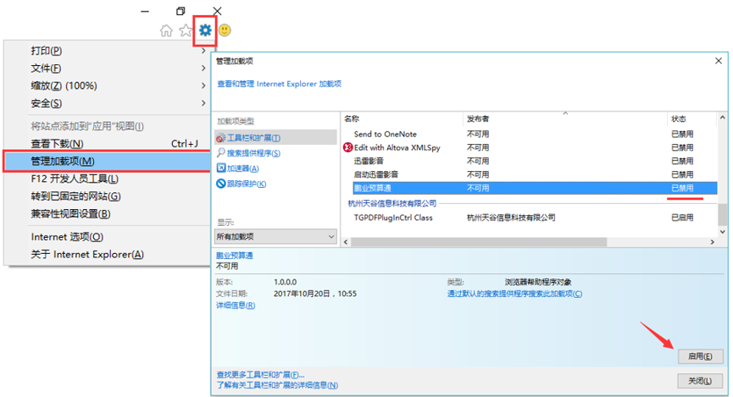Screen dimensions: 733x397
Task: Open the 查找更多工具栏和扩展 link
Action: 260,374
